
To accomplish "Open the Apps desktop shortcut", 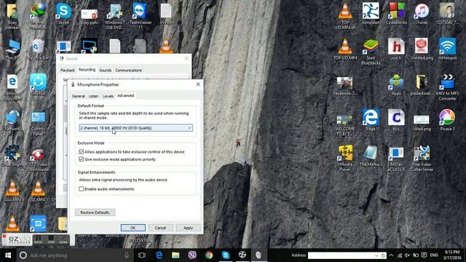I will pos(396,84).
